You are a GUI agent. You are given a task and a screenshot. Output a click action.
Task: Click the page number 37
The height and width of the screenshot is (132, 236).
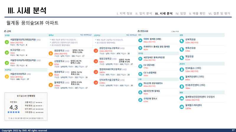233,130
